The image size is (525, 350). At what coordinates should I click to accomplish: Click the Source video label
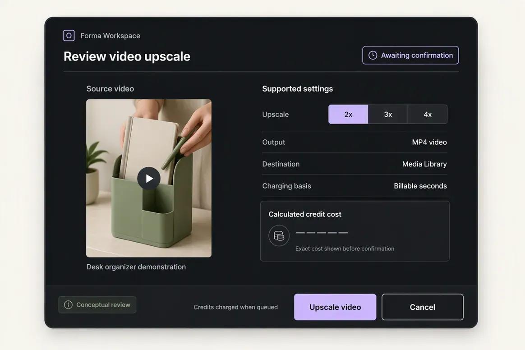pyautogui.click(x=110, y=89)
